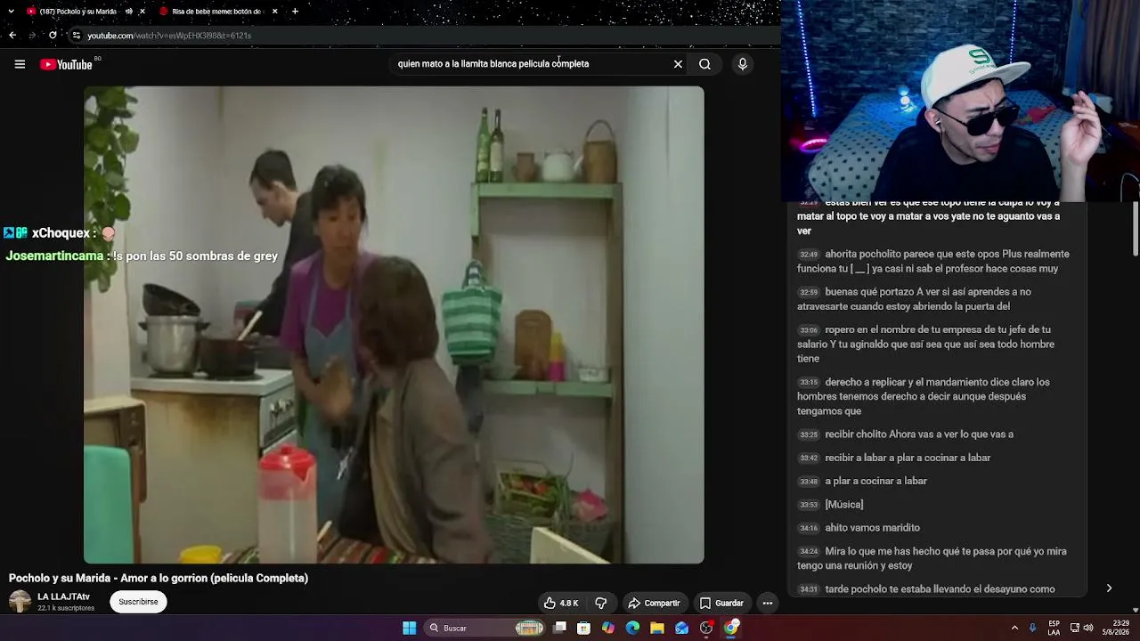Select transcript line 'recibir cholito Ahora vas'
This screenshot has height=641, width=1140.
tap(933, 434)
